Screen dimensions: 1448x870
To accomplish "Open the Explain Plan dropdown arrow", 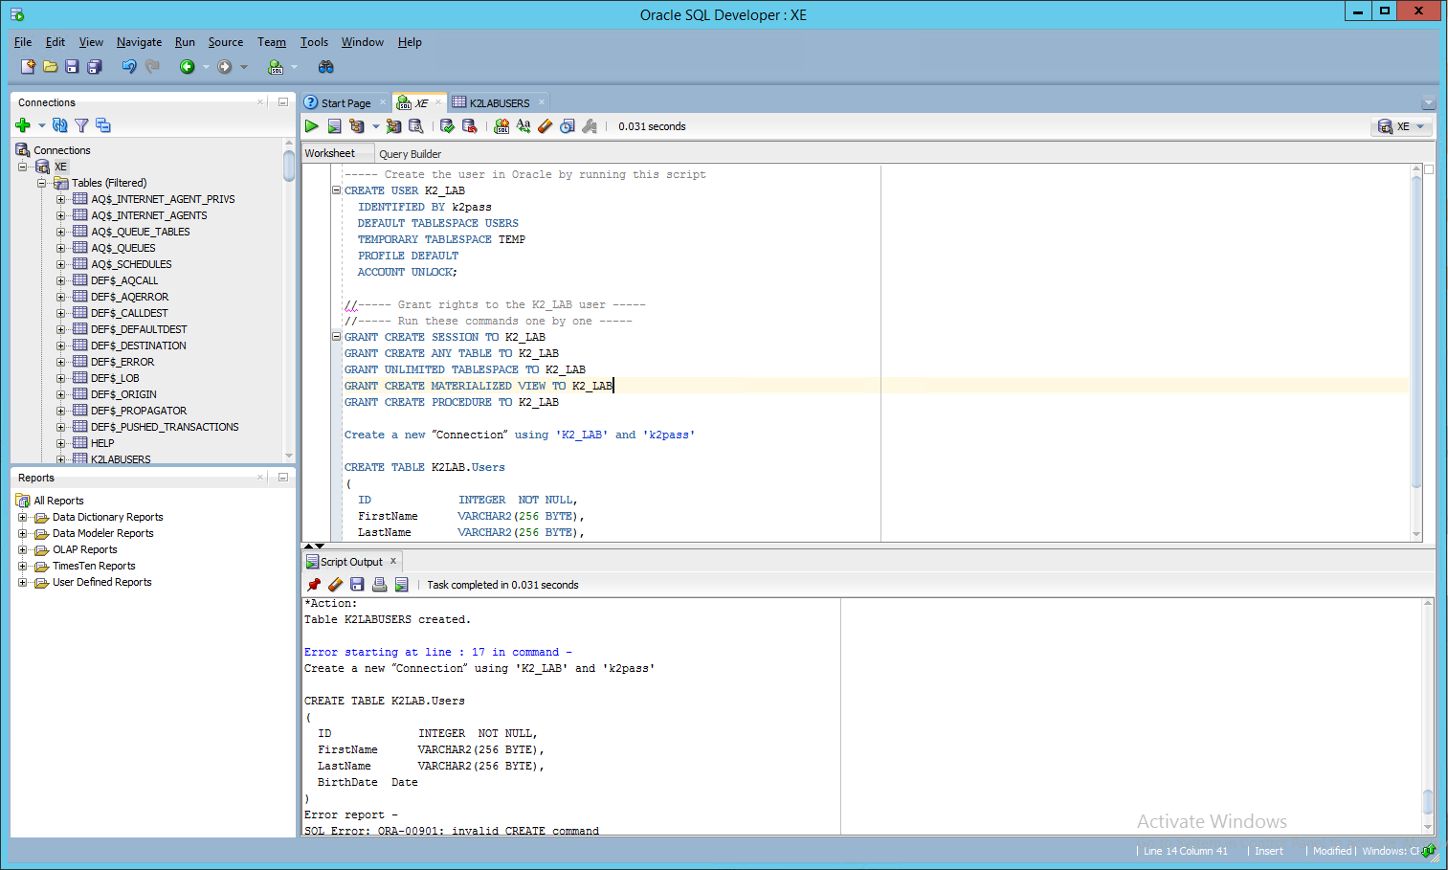I will click(376, 126).
